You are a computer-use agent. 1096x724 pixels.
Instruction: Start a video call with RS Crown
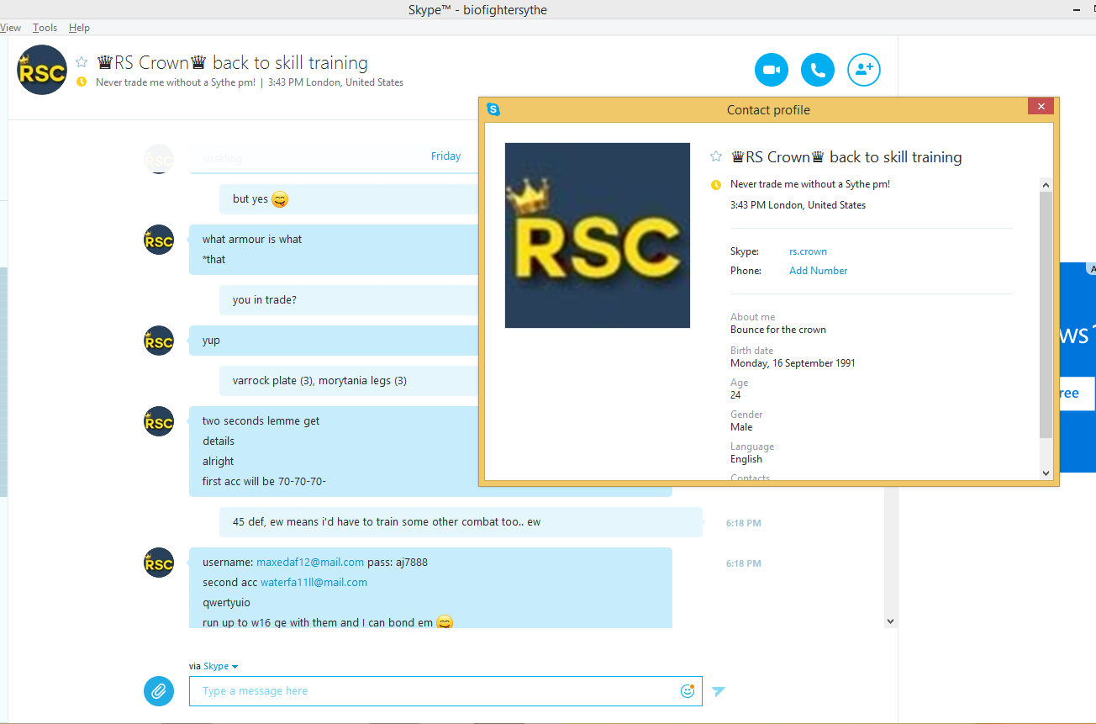[x=772, y=70]
